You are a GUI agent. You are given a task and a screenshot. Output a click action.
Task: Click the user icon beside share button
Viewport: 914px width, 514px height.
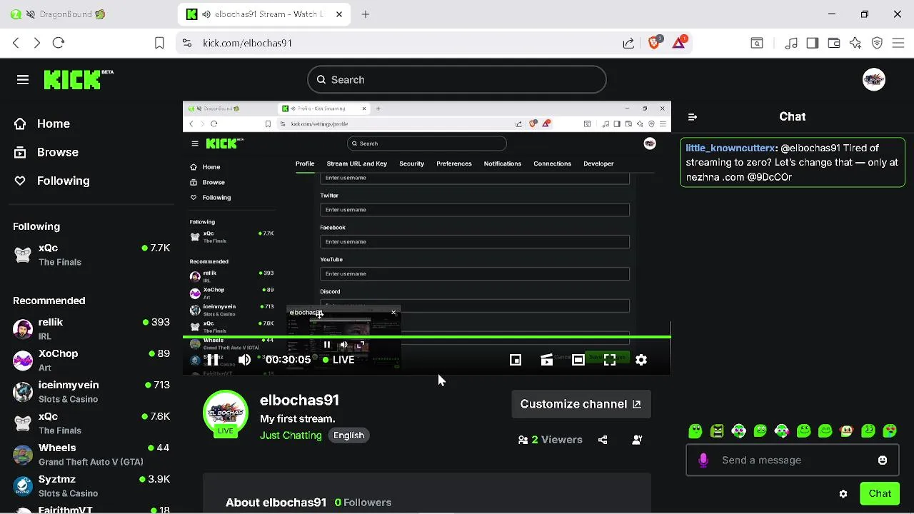(x=637, y=440)
